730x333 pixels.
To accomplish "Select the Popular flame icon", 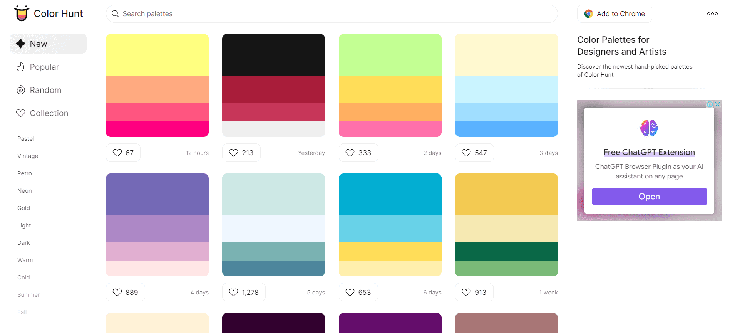I will point(20,67).
